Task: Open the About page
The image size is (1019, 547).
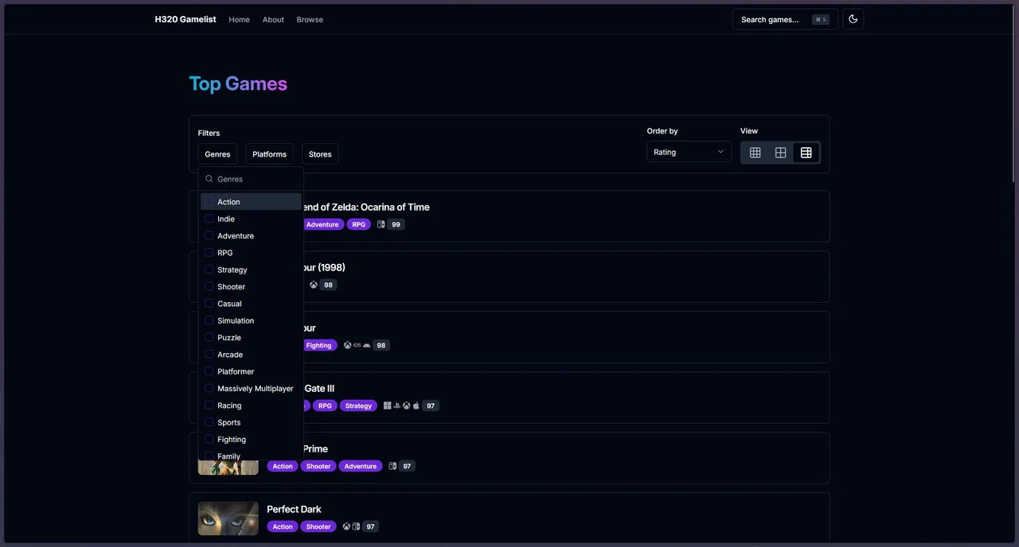Action: point(273,19)
